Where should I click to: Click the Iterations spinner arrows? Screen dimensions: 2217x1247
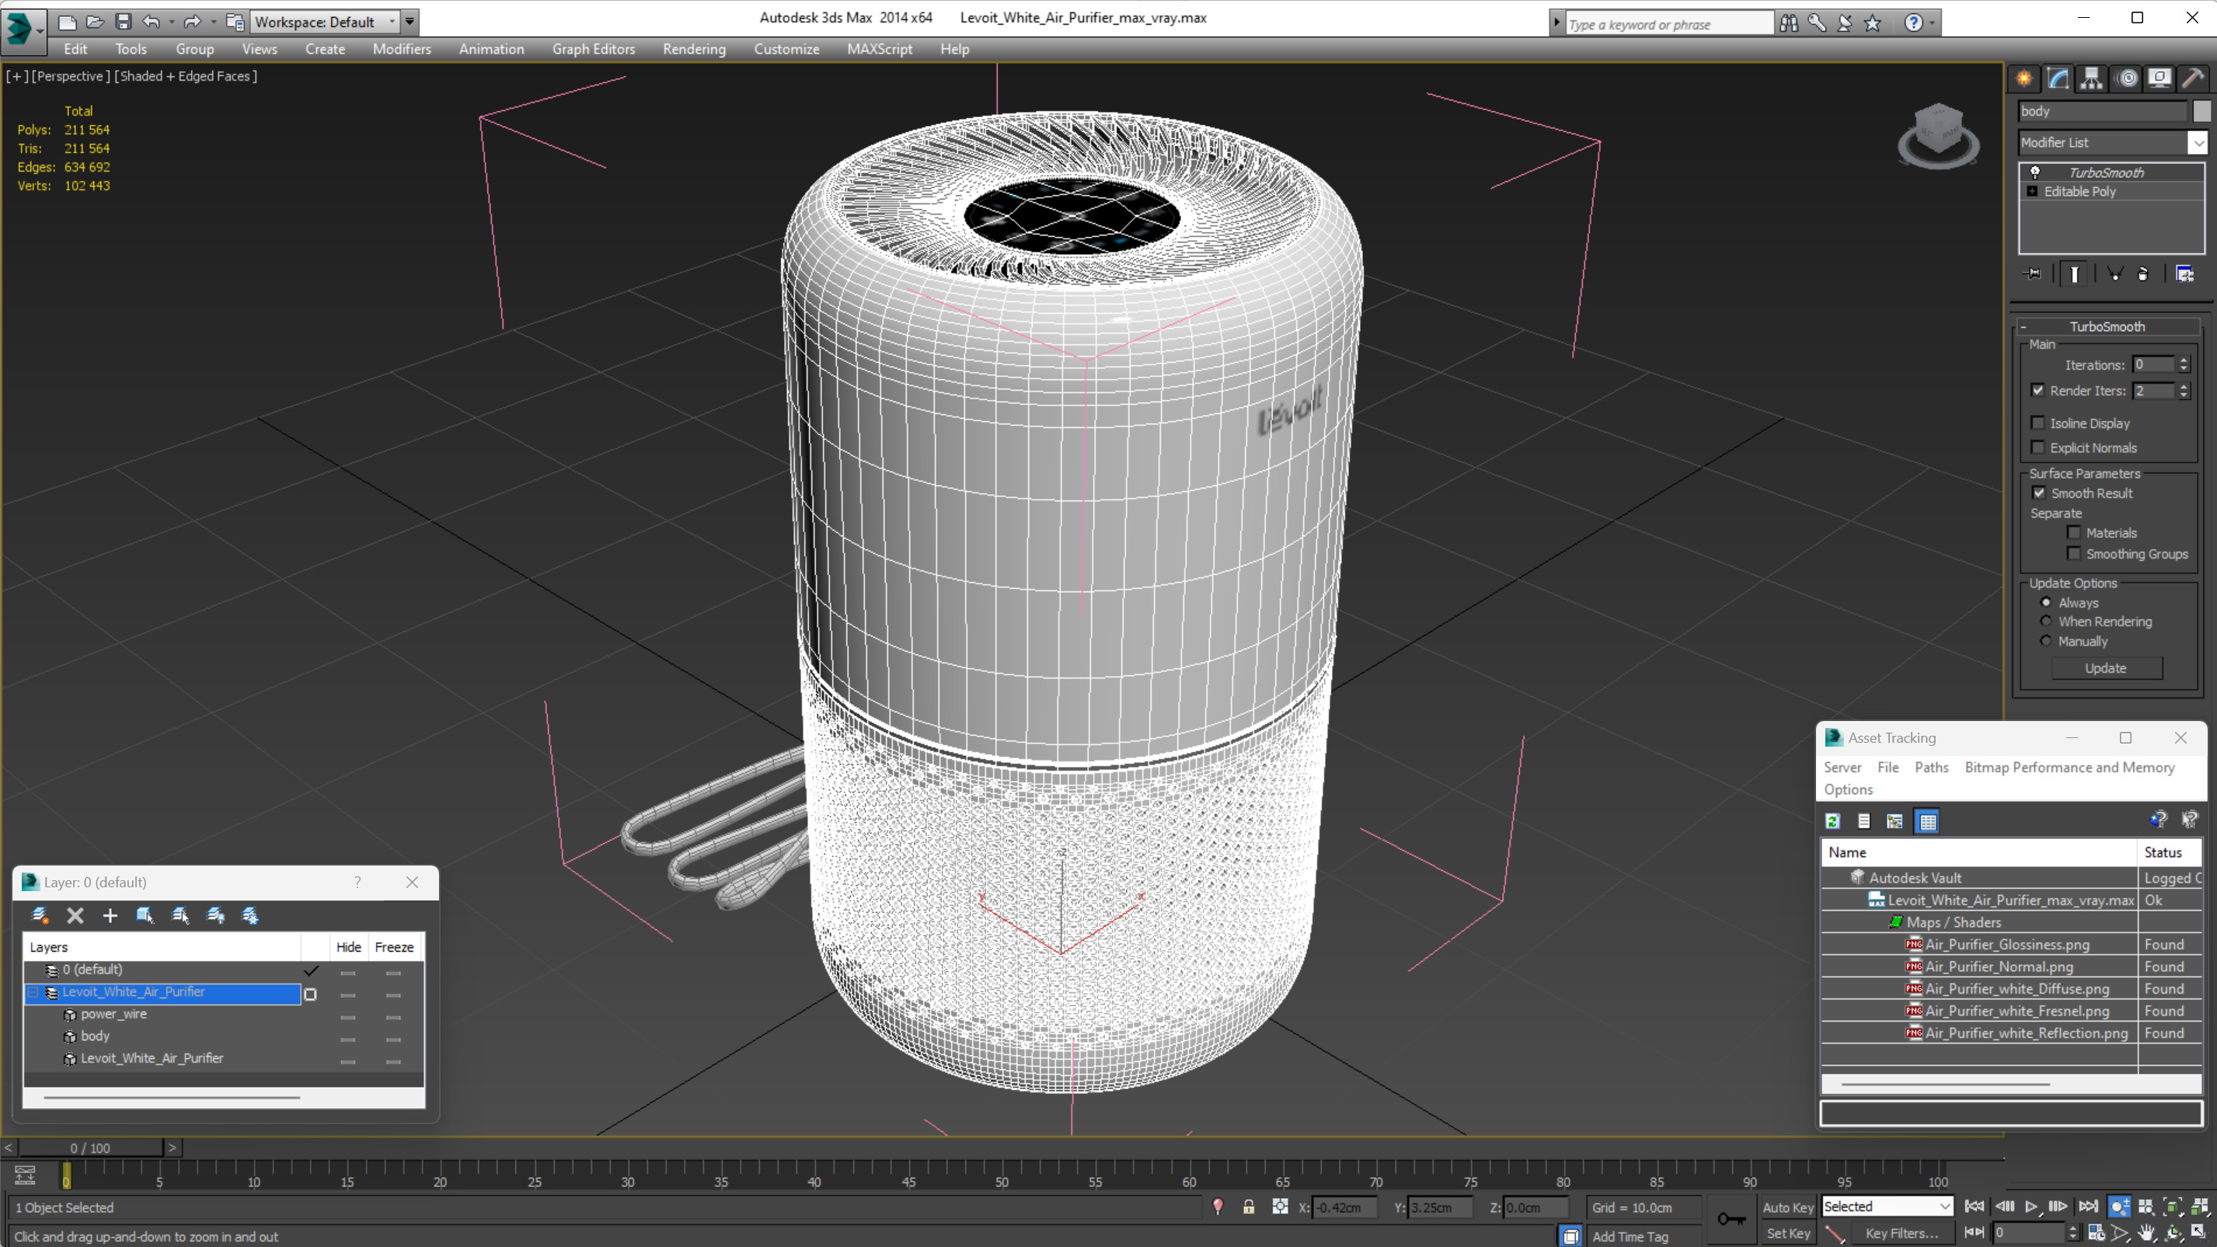[2184, 365]
